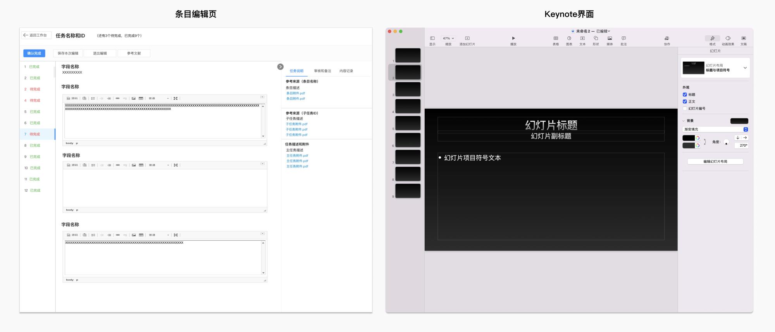The width and height of the screenshot is (775, 332).
Task: Open the 形状 shapes icon in Keynote
Action: tap(596, 38)
